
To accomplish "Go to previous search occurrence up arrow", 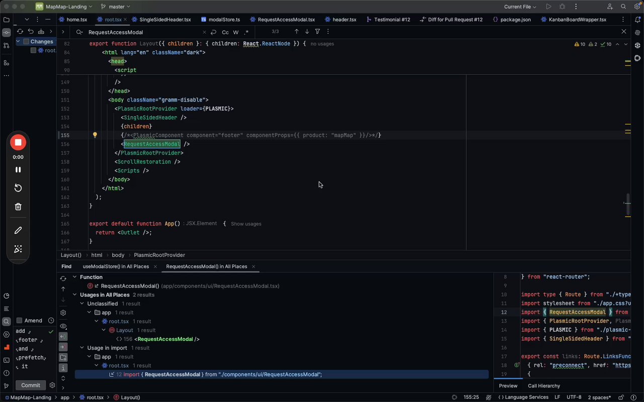I will 296,32.
